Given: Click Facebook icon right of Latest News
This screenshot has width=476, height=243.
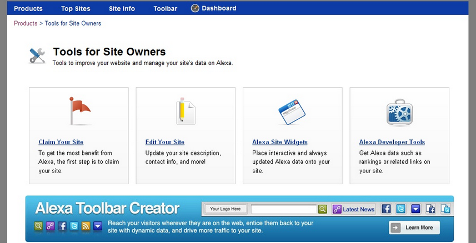Looking at the screenshot, I should coord(386,209).
